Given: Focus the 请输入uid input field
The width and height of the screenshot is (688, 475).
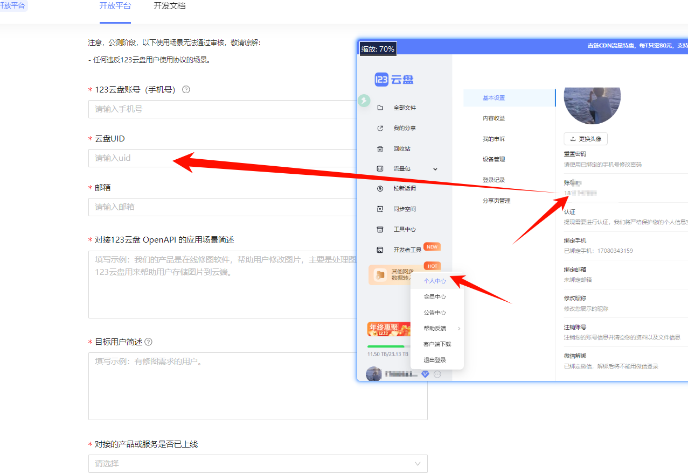Looking at the screenshot, I should [x=222, y=158].
